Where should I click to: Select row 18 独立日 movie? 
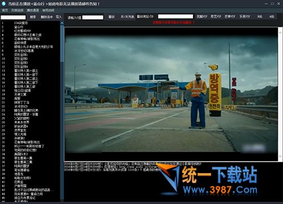click(x=30, y=90)
